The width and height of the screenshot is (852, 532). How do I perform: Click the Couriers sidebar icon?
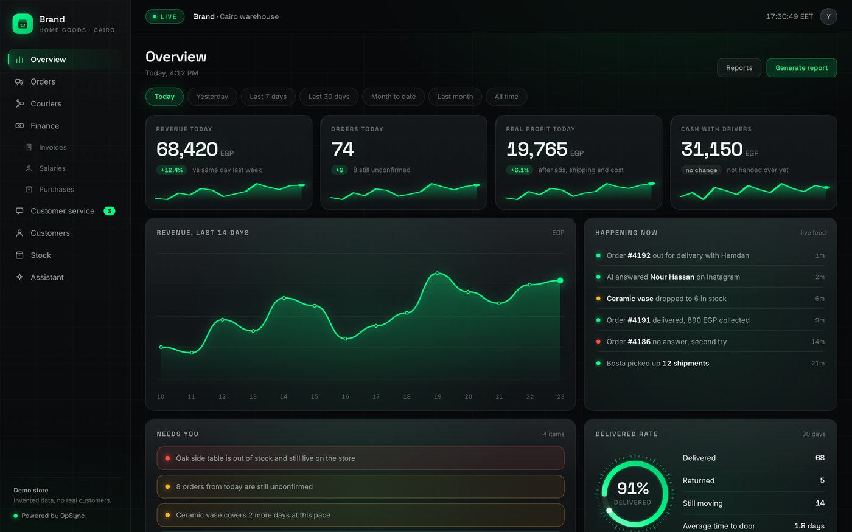pos(19,103)
